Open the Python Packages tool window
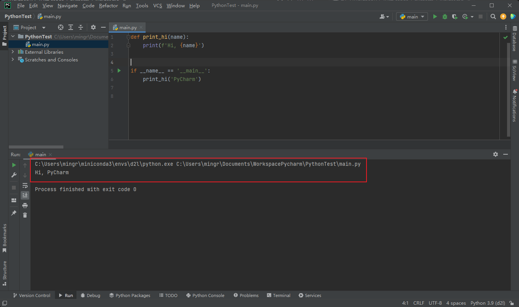Image resolution: width=519 pixels, height=307 pixels. click(x=129, y=295)
